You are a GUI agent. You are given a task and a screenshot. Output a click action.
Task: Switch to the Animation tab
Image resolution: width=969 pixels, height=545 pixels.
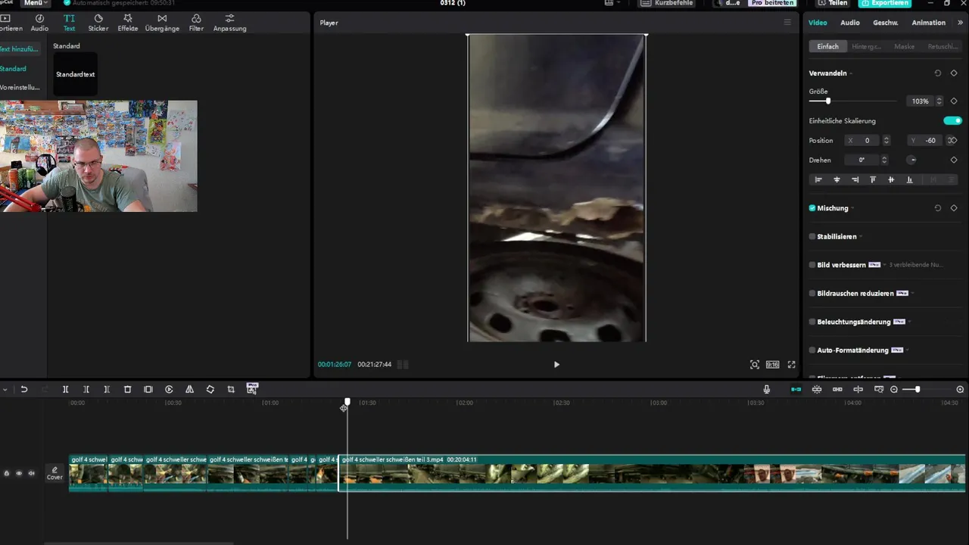point(928,23)
